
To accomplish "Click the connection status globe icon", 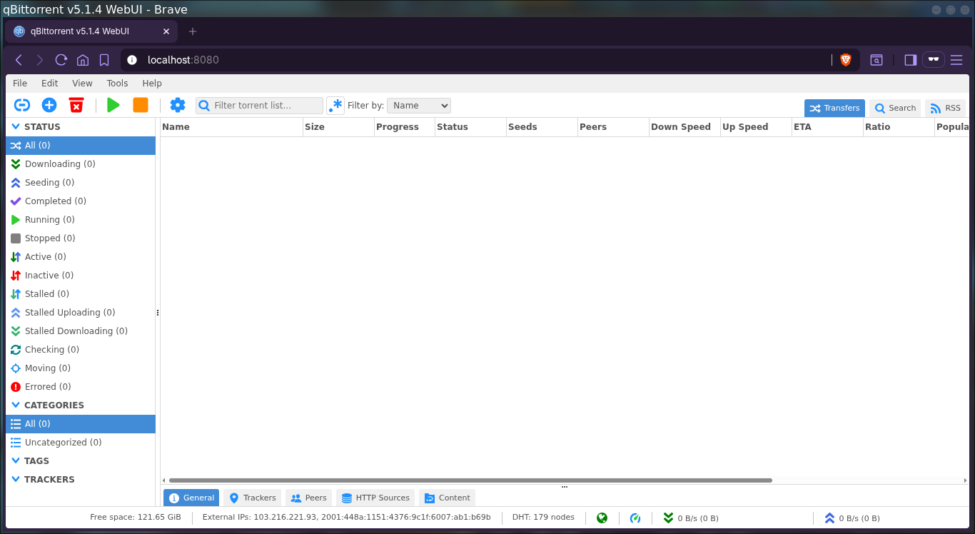I will [x=602, y=518].
